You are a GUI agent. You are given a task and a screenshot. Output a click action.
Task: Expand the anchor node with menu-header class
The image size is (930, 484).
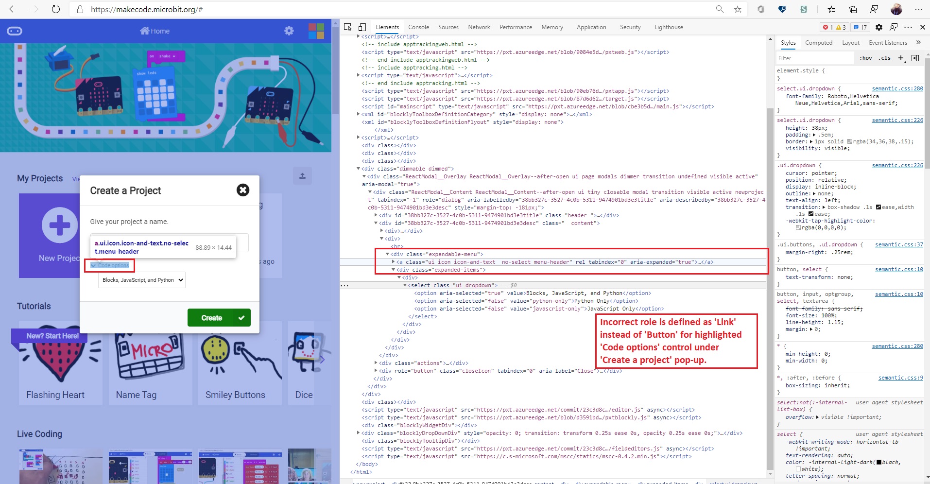click(x=394, y=261)
